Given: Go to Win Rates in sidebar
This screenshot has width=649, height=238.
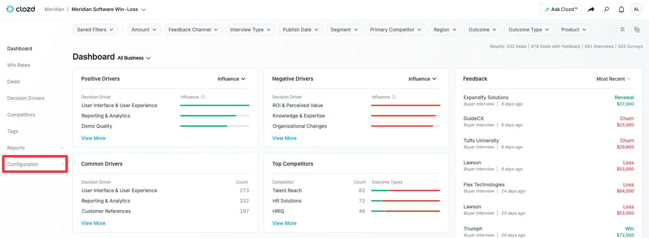Looking at the screenshot, I should pos(19,65).
